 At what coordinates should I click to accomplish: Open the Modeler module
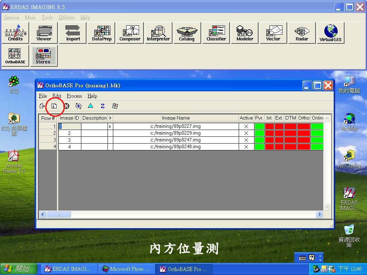coord(245,33)
